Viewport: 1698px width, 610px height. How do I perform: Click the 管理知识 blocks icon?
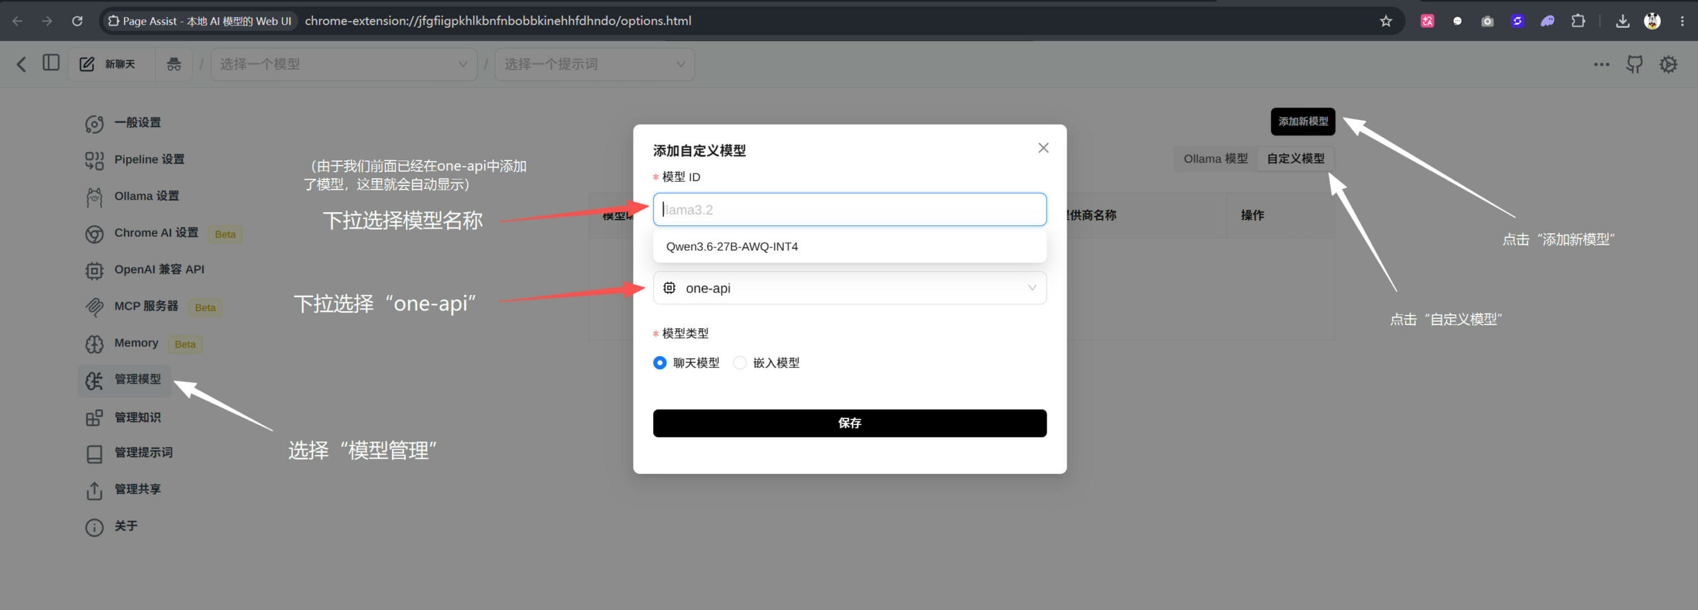click(x=94, y=418)
